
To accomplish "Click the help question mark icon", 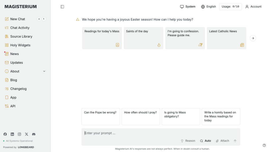I will (x=264, y=145).
